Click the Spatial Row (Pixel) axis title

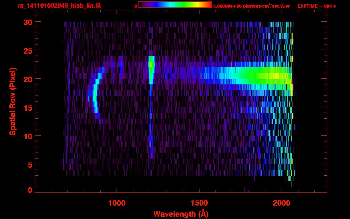pyautogui.click(x=13, y=102)
